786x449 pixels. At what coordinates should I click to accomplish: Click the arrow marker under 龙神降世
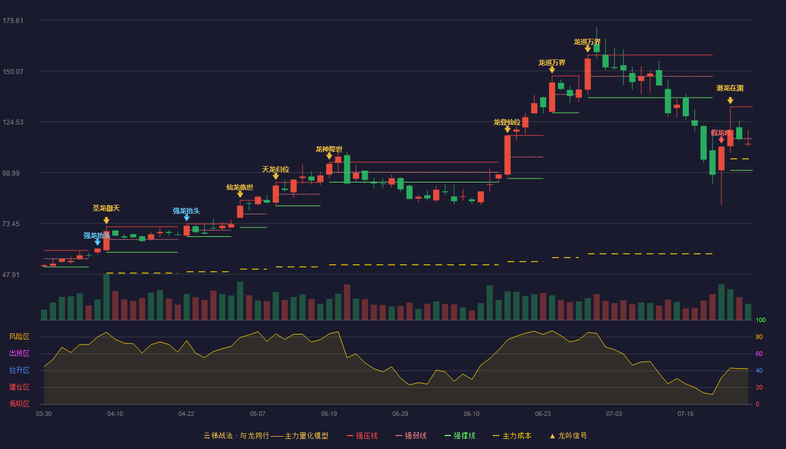(329, 156)
